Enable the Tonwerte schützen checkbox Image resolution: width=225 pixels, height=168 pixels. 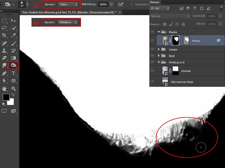pos(131,4)
